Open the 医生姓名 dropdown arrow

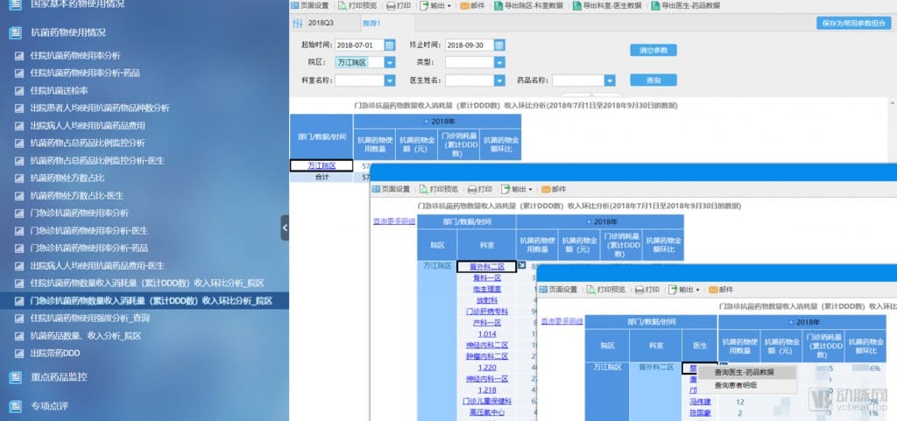pos(499,81)
